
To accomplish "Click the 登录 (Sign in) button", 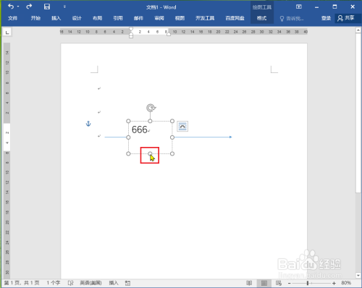I will (326, 18).
